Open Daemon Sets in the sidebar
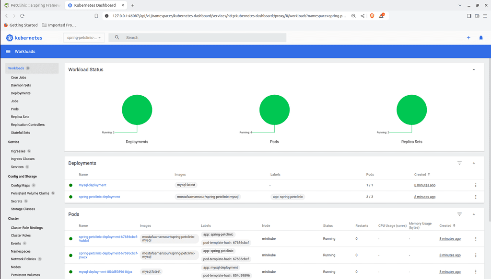The height and width of the screenshot is (279, 491). point(21,85)
